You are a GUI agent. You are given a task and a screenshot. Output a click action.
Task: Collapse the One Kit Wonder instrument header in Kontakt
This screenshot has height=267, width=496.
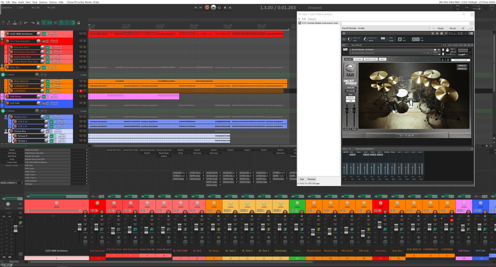pos(350,49)
